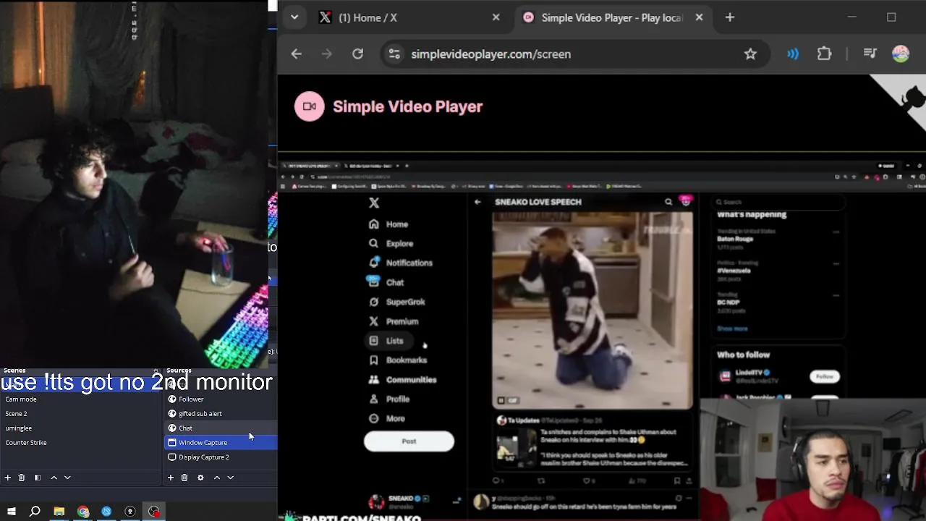Click the blue tab sharing indicator icon

click(x=793, y=54)
